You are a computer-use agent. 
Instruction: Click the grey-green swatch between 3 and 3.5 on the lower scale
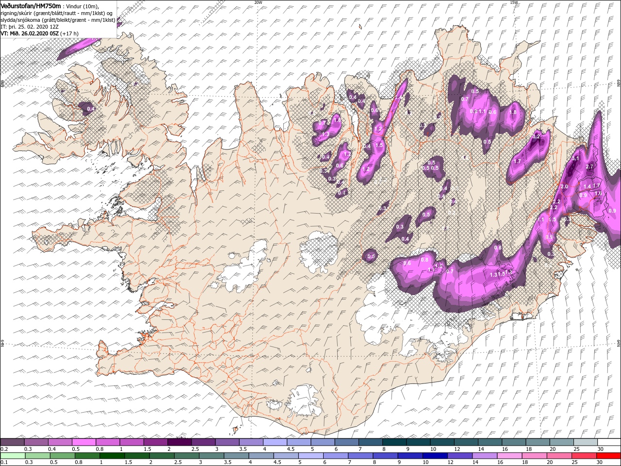[211, 456]
